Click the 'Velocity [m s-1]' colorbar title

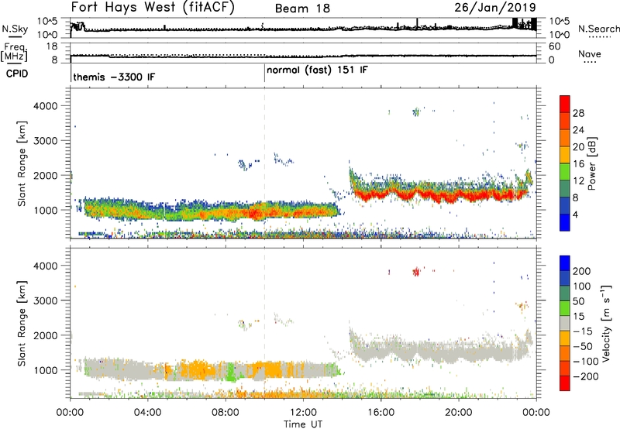(606, 324)
